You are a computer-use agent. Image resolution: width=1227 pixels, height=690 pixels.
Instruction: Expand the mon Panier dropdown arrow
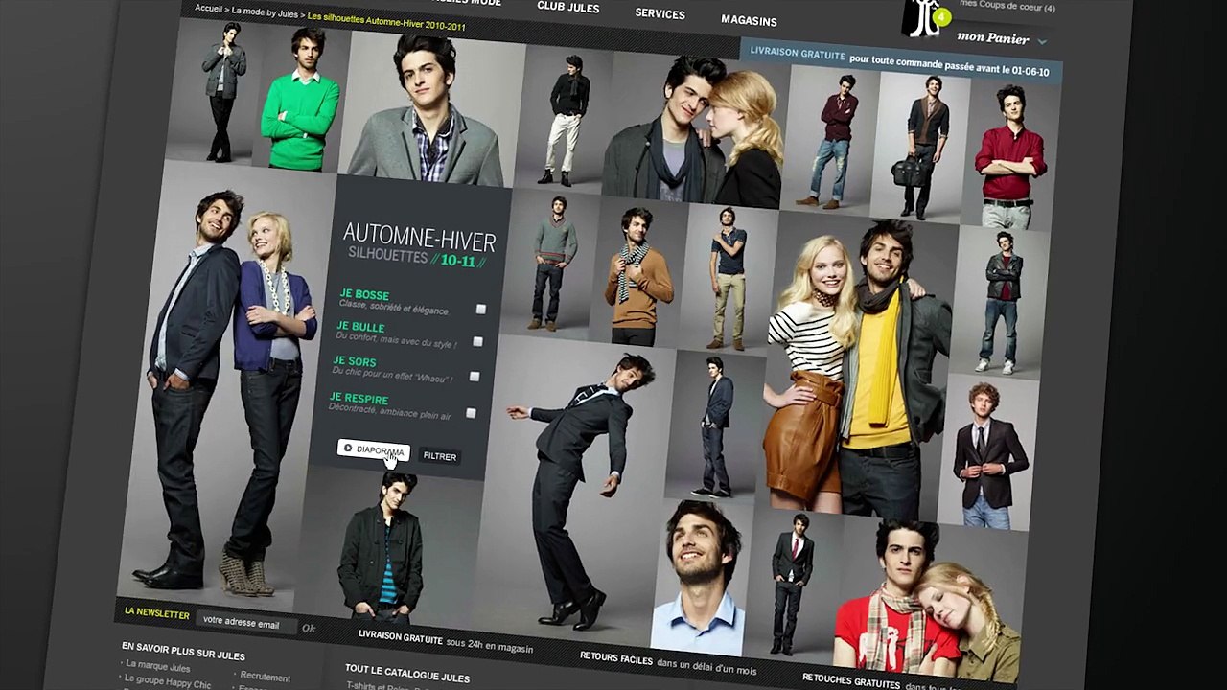coord(1042,42)
